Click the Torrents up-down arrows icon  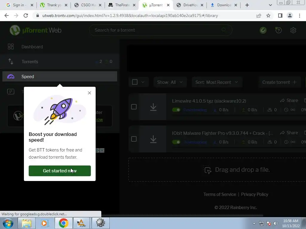11,61
